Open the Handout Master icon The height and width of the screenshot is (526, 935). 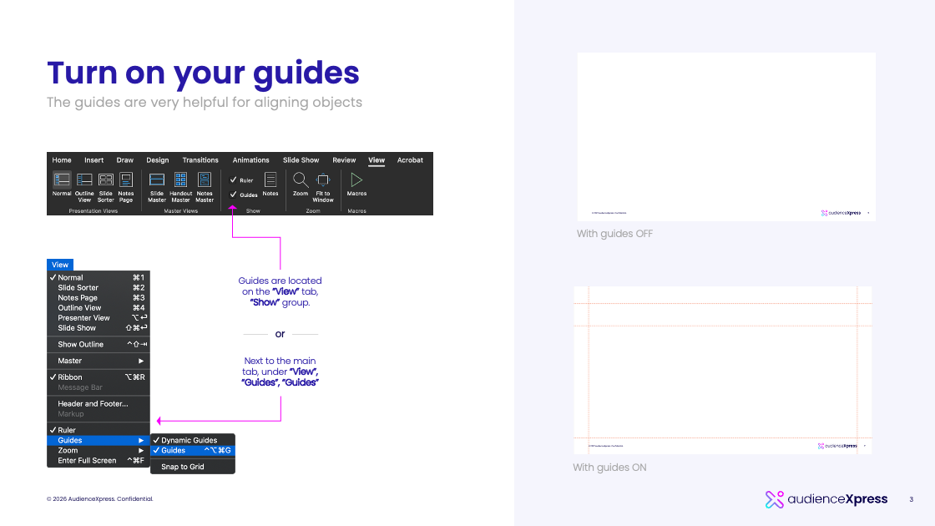pos(180,180)
